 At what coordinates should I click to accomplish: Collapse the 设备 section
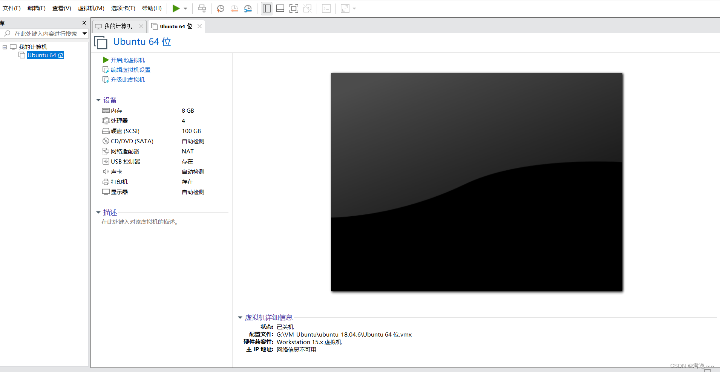click(x=98, y=100)
